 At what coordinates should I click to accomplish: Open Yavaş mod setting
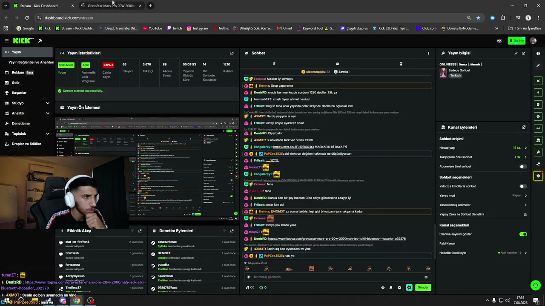pos(483,195)
